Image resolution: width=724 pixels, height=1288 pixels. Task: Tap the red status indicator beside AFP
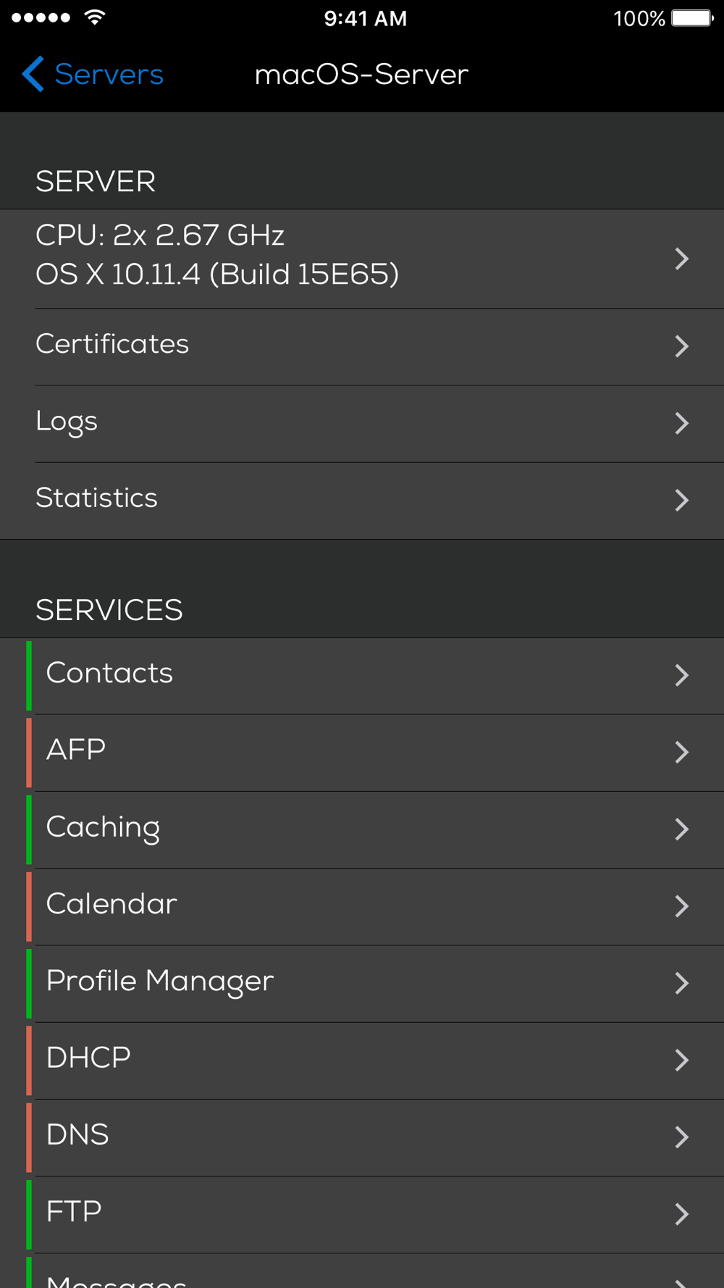[x=29, y=752]
